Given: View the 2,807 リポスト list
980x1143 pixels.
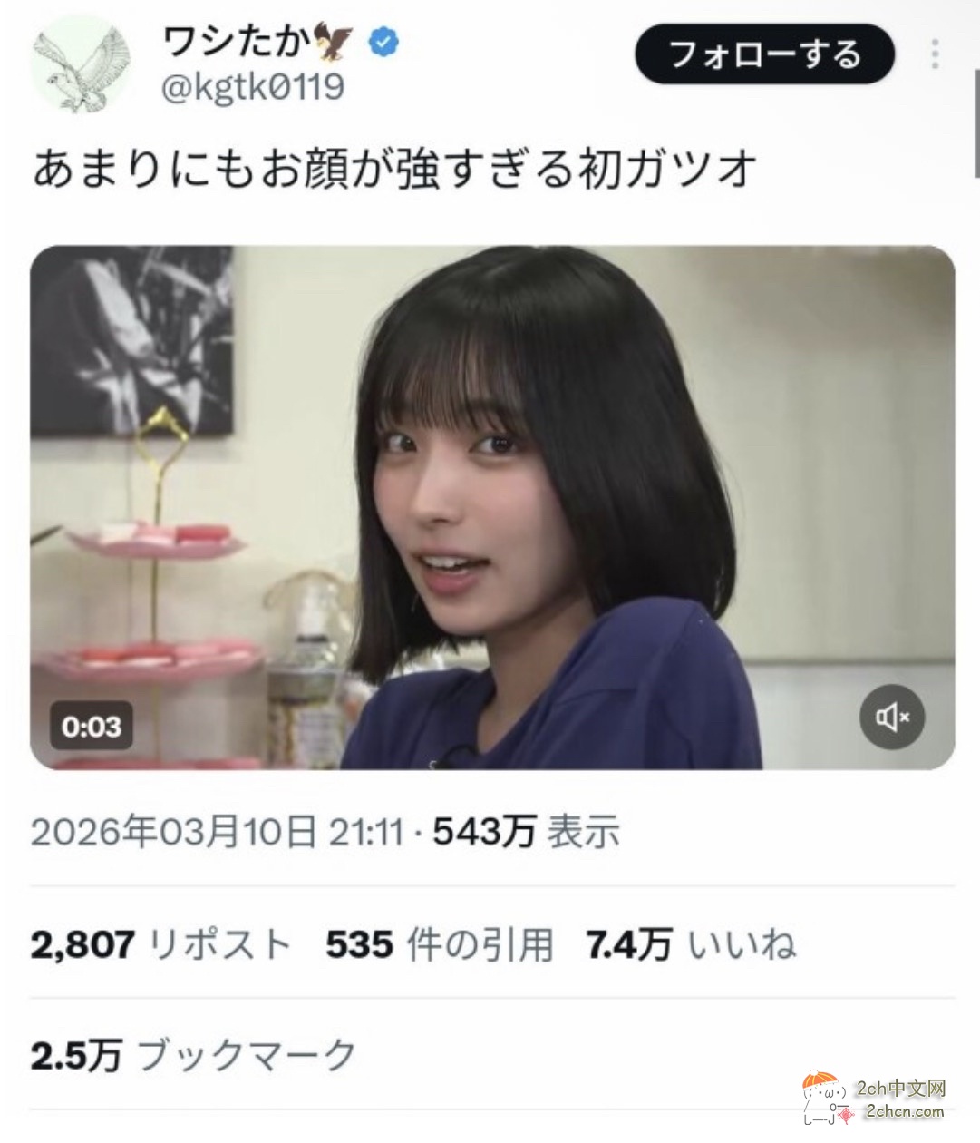Looking at the screenshot, I should (161, 944).
